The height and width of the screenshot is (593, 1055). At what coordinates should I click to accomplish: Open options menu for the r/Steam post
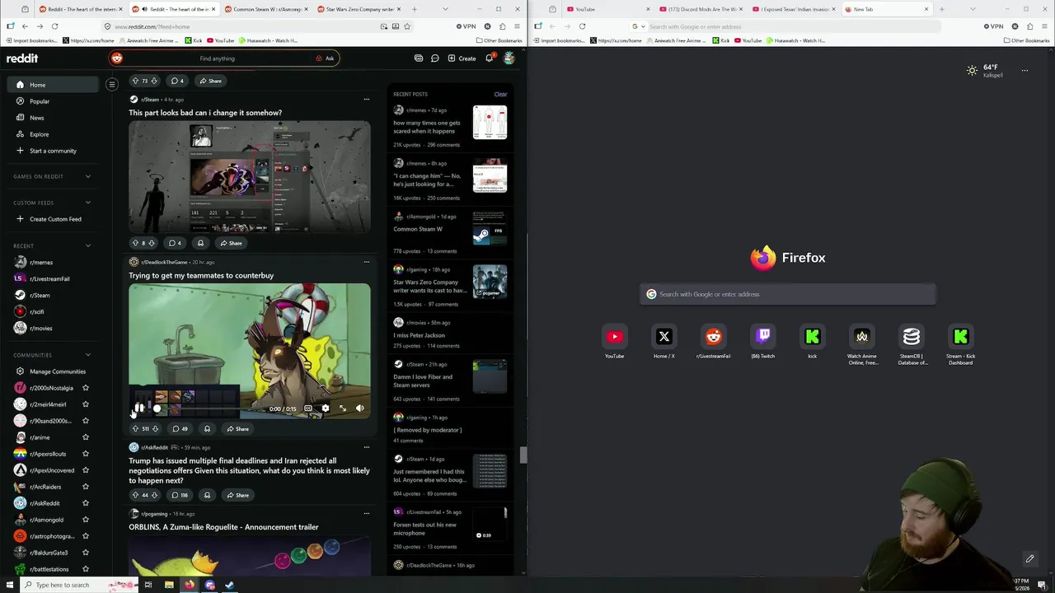tap(366, 100)
